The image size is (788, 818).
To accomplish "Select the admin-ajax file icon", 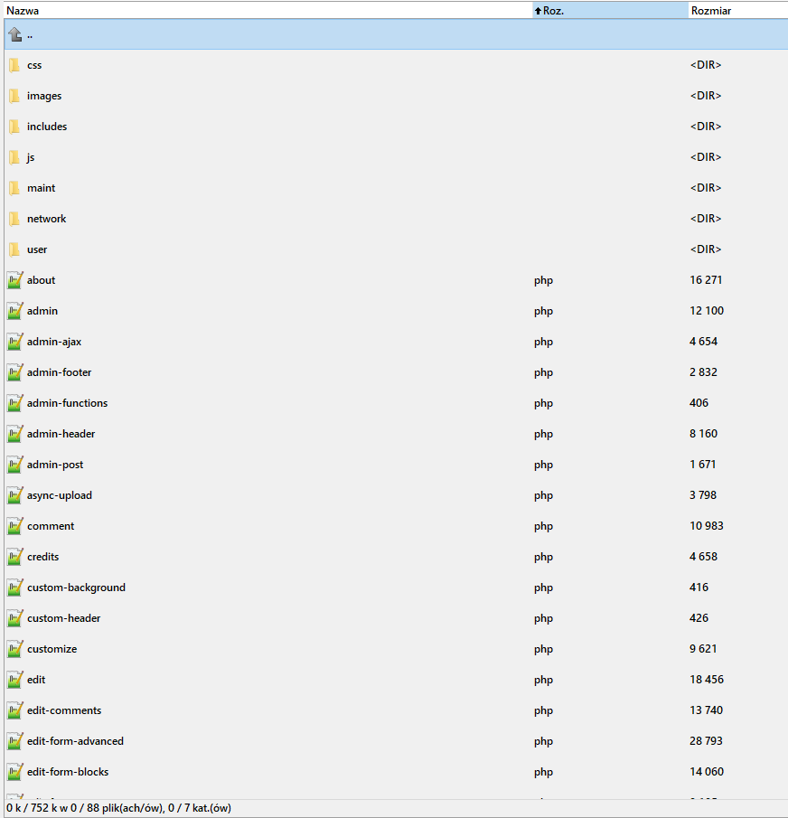I will click(14, 342).
